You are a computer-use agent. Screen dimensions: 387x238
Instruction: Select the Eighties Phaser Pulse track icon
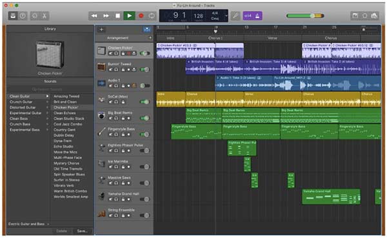tap(101, 148)
